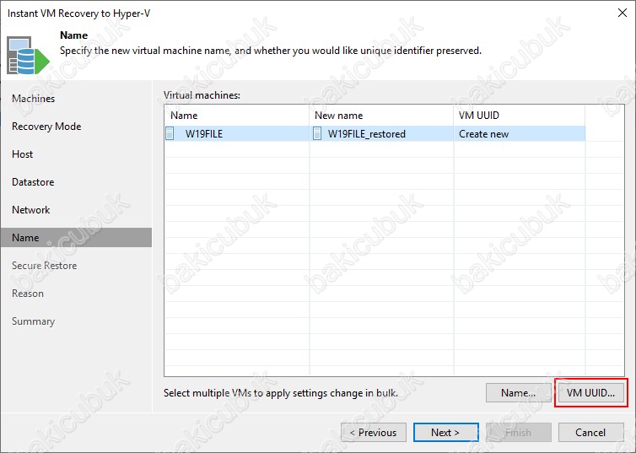Open the Network wizard step

(x=31, y=210)
